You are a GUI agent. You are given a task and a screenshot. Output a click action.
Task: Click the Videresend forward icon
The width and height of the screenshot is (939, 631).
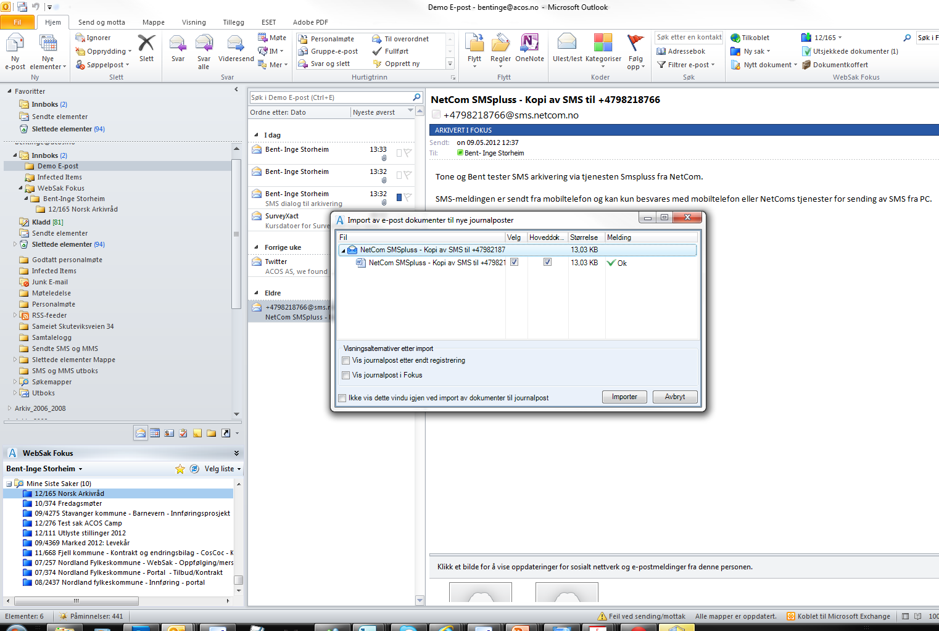coord(236,49)
